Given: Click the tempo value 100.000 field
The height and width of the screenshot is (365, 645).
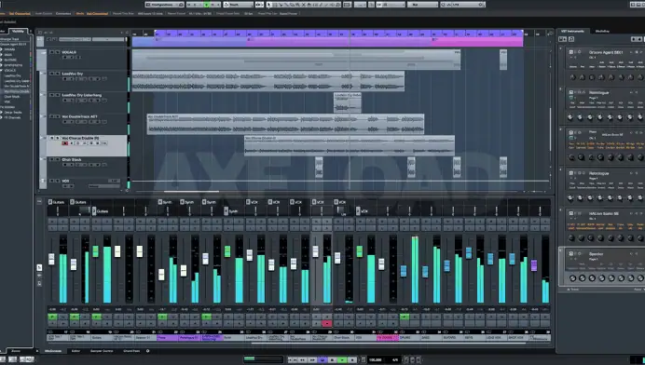Looking at the screenshot, I should (x=375, y=359).
